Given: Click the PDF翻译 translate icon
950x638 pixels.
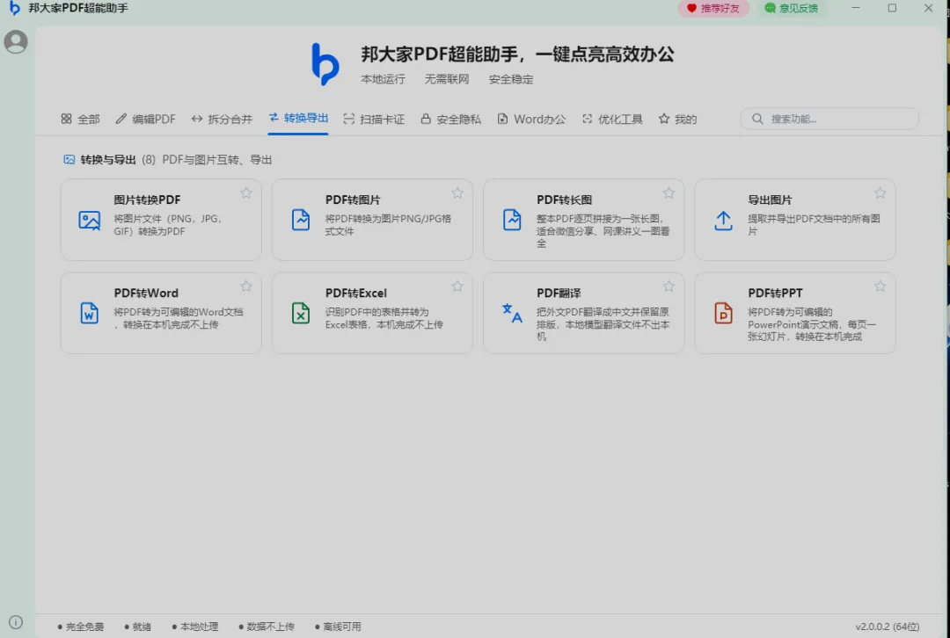Looking at the screenshot, I should pyautogui.click(x=512, y=313).
